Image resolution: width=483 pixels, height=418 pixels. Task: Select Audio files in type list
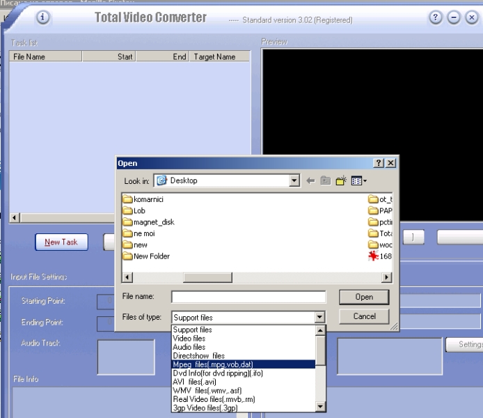(189, 347)
